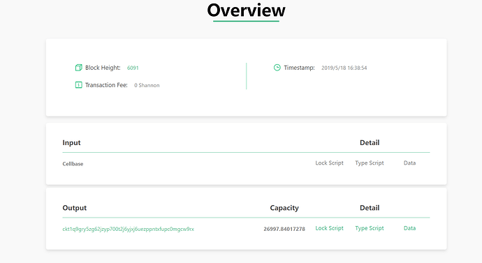Click the Block Height label
482x263 pixels.
[103, 68]
